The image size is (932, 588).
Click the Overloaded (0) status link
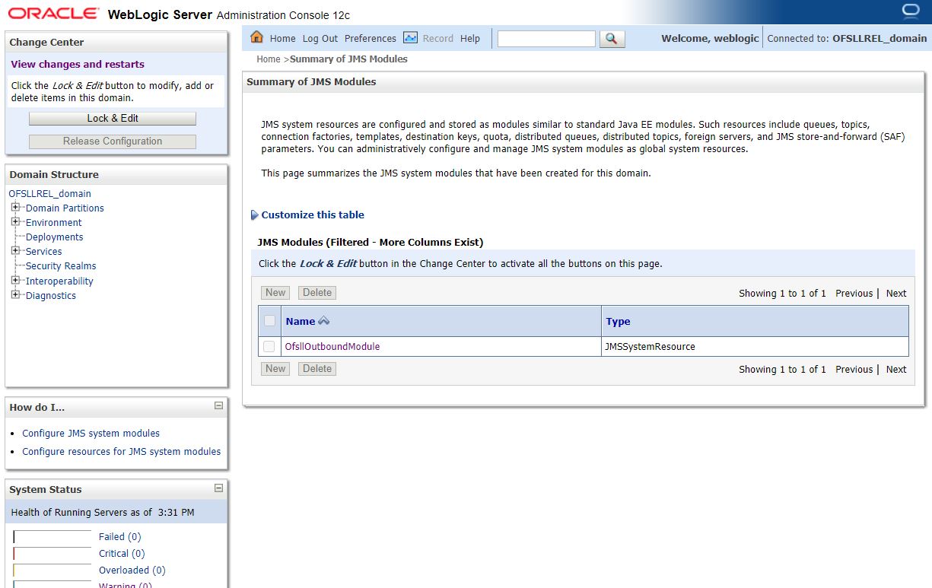pyautogui.click(x=132, y=571)
